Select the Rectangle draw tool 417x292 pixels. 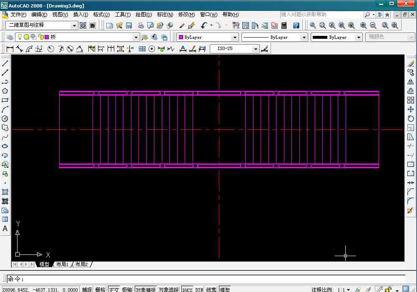pyautogui.click(x=5, y=100)
